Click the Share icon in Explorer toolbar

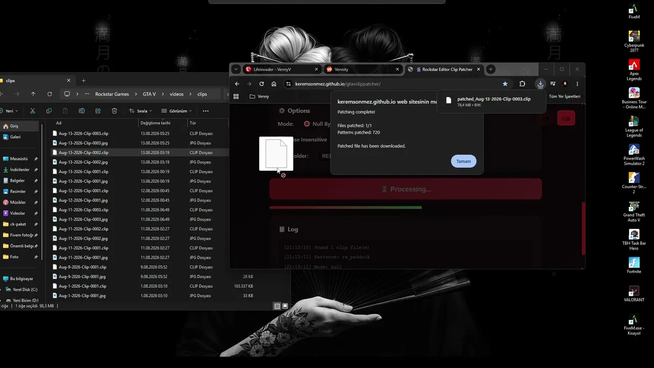point(98,111)
